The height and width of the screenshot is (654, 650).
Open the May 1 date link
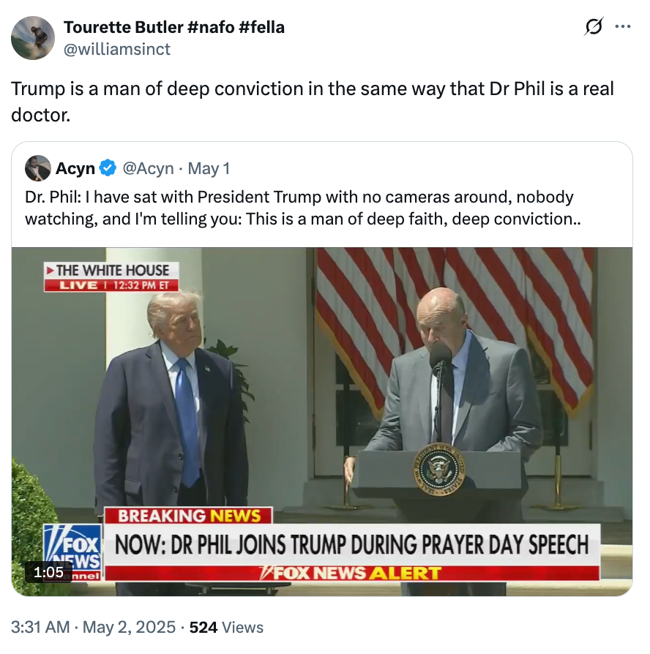207,168
